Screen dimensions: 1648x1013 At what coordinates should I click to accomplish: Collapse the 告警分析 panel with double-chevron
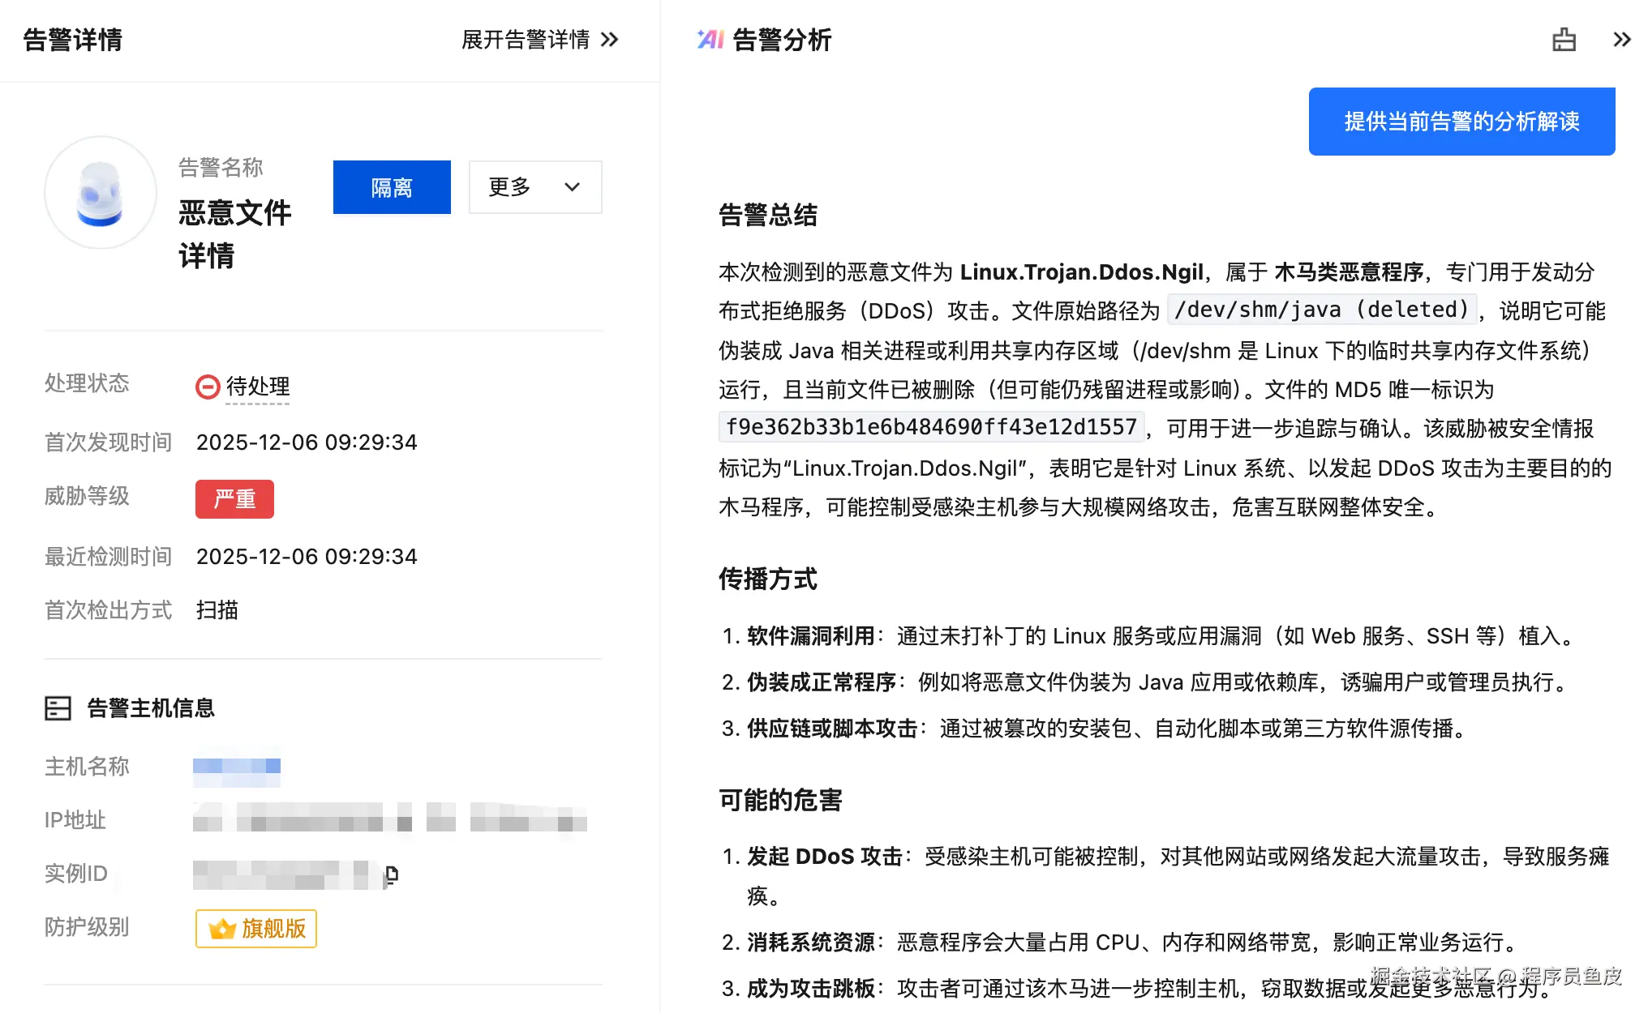coord(1621,40)
